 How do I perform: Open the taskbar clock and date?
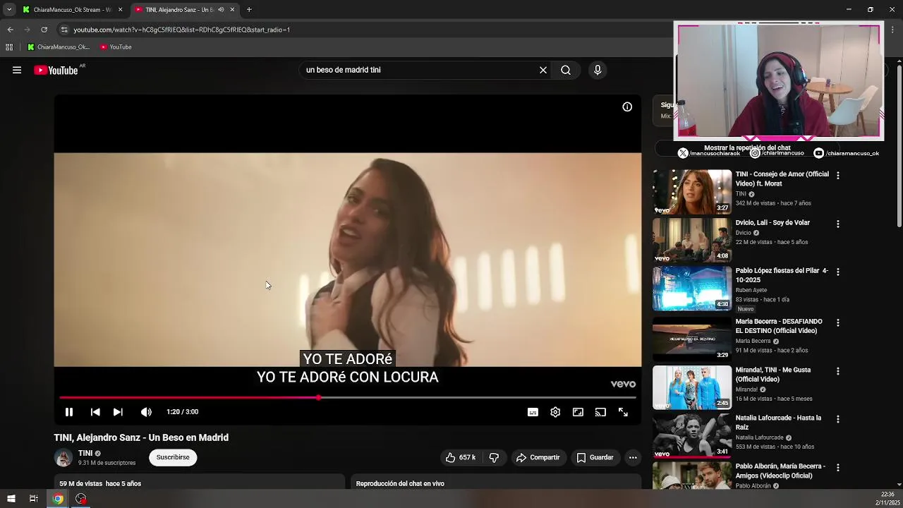[x=887, y=498]
